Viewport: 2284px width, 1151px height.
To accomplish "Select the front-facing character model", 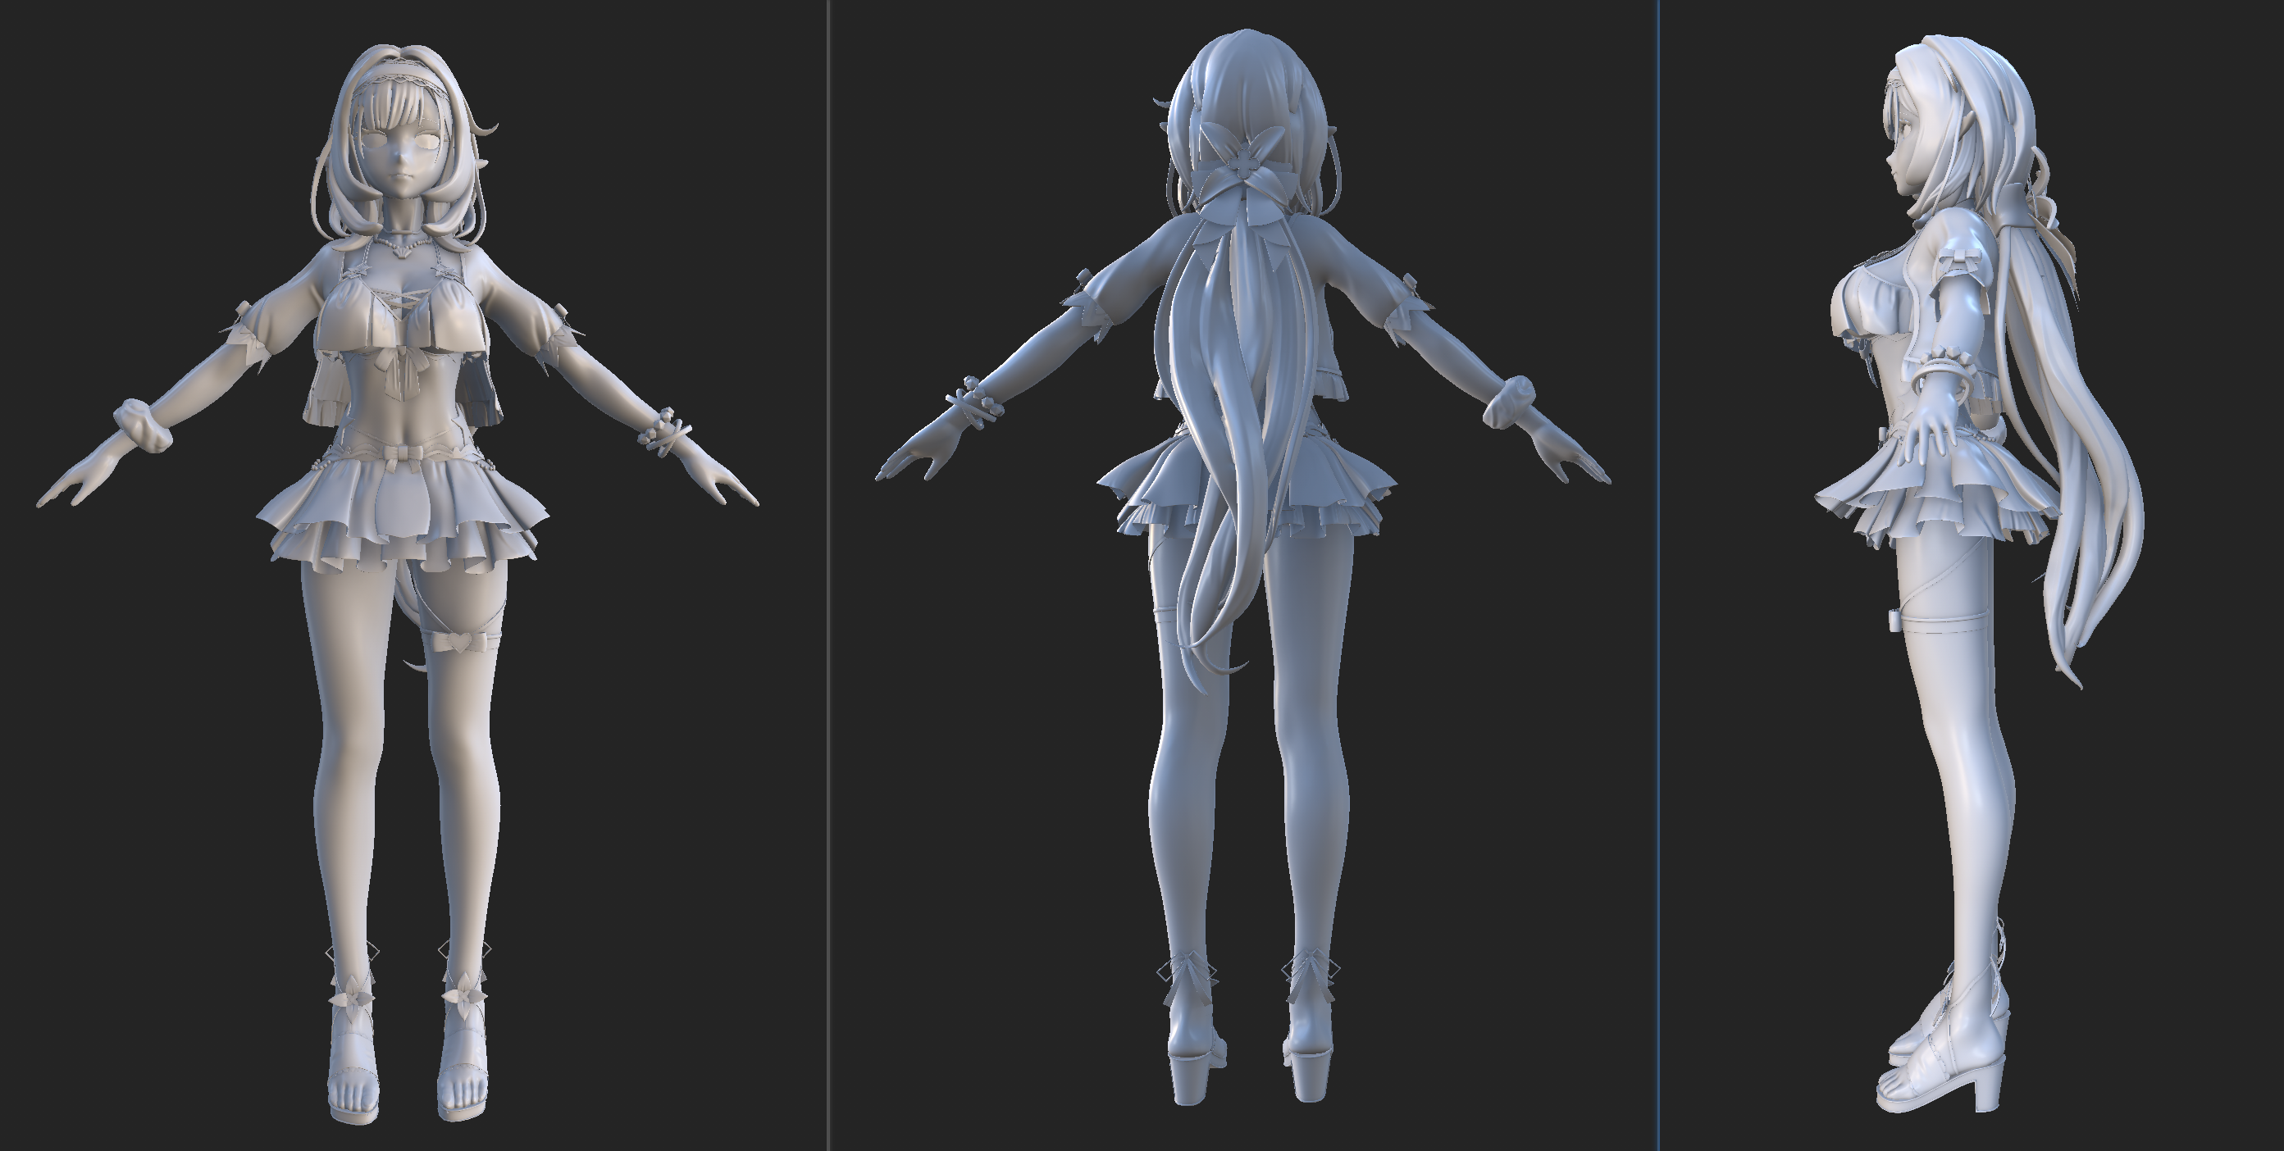I will (x=397, y=585).
